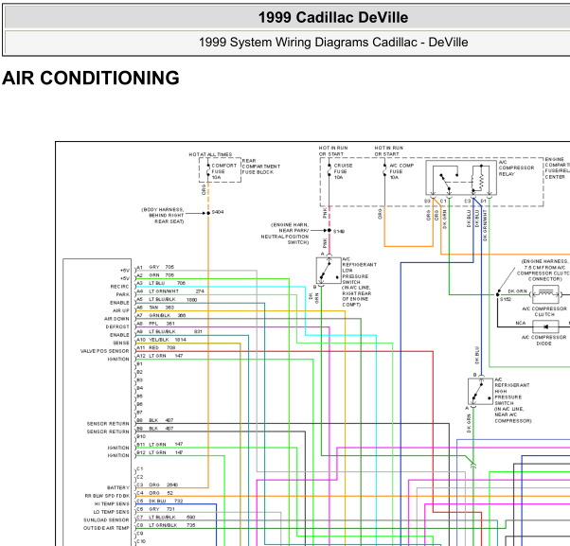This screenshot has height=546, width=570.
Task: Click the DK GRN/WHT wire label near relay
Action: tap(485, 225)
